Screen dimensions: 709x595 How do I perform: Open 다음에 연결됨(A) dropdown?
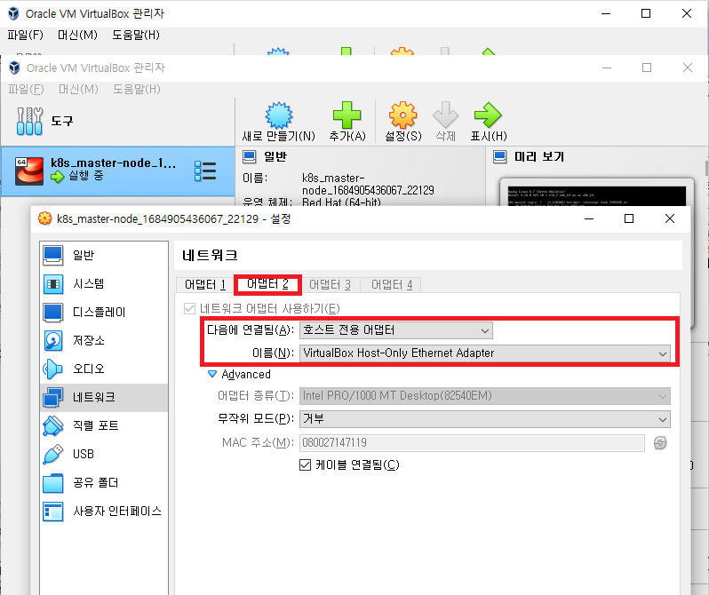(x=396, y=330)
